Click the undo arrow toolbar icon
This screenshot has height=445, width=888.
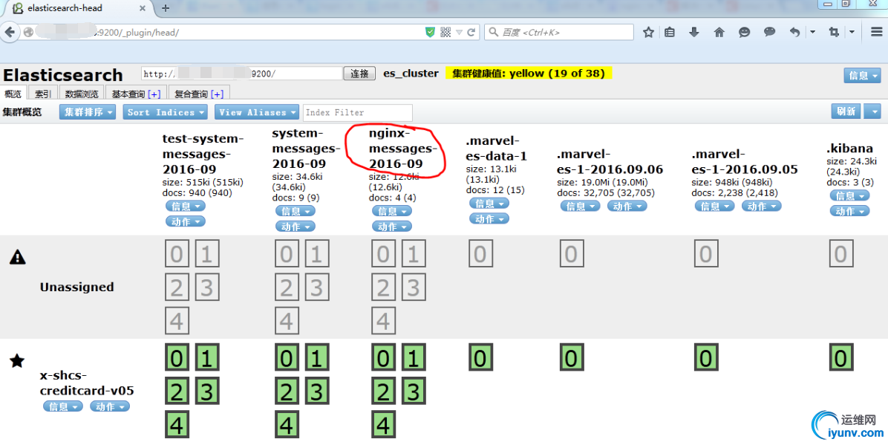coord(794,32)
